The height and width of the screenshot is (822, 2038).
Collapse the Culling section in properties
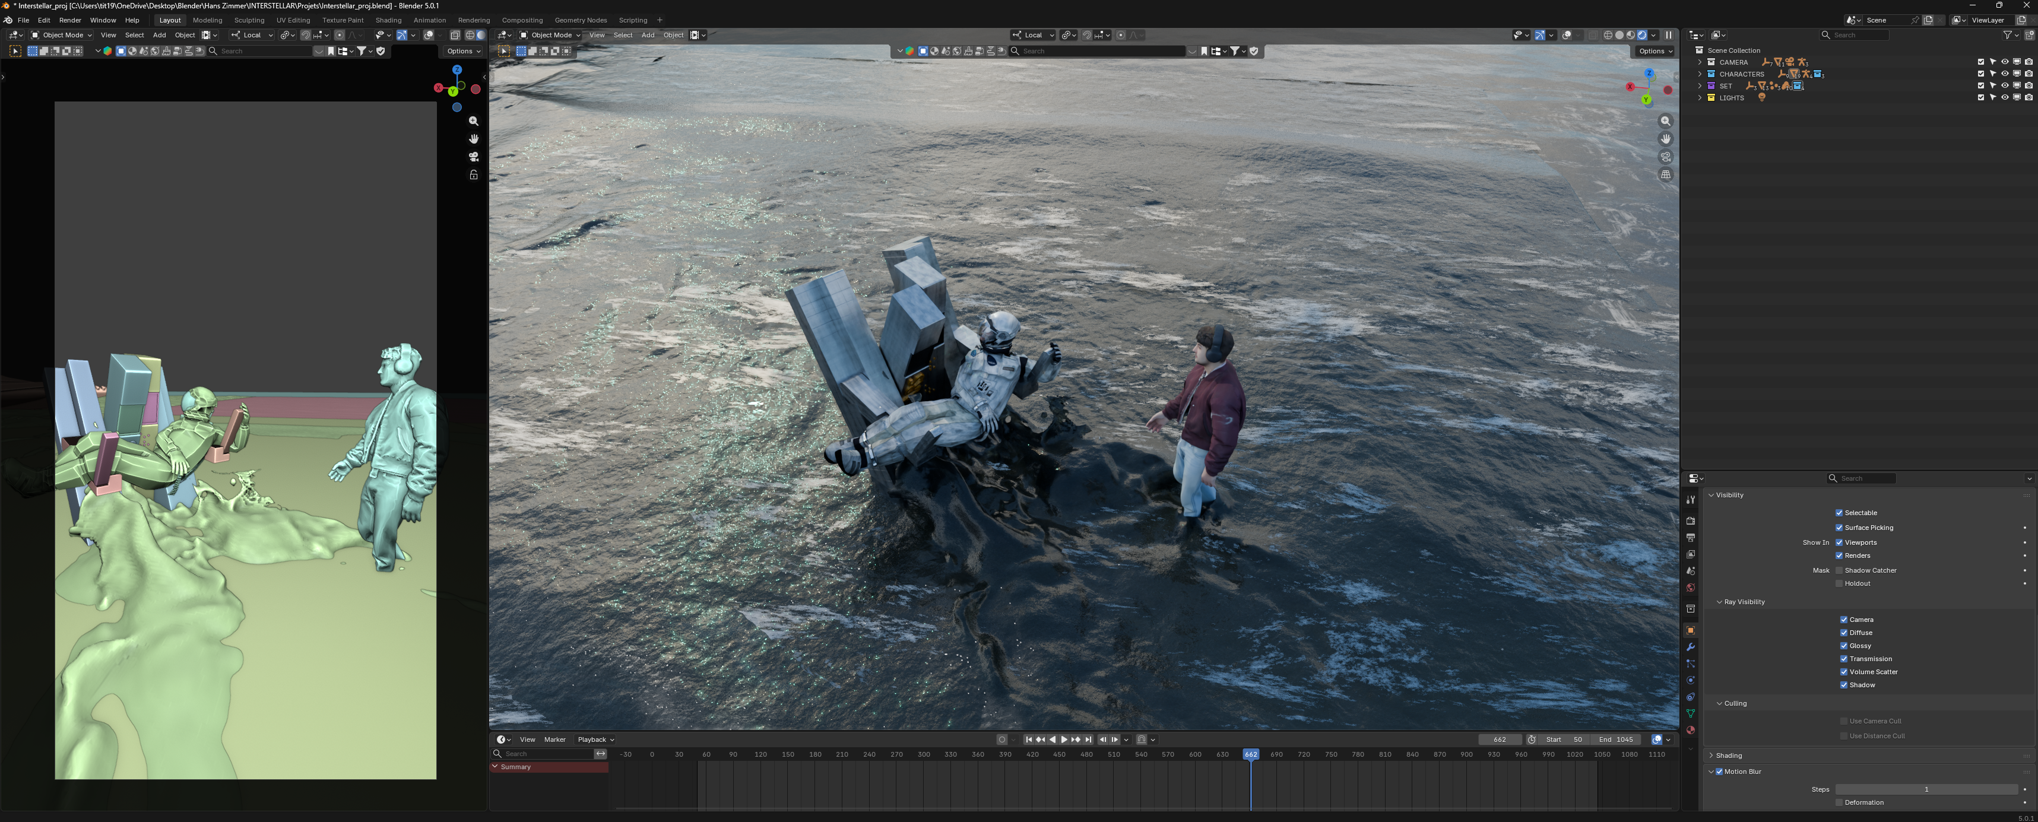click(x=1719, y=703)
